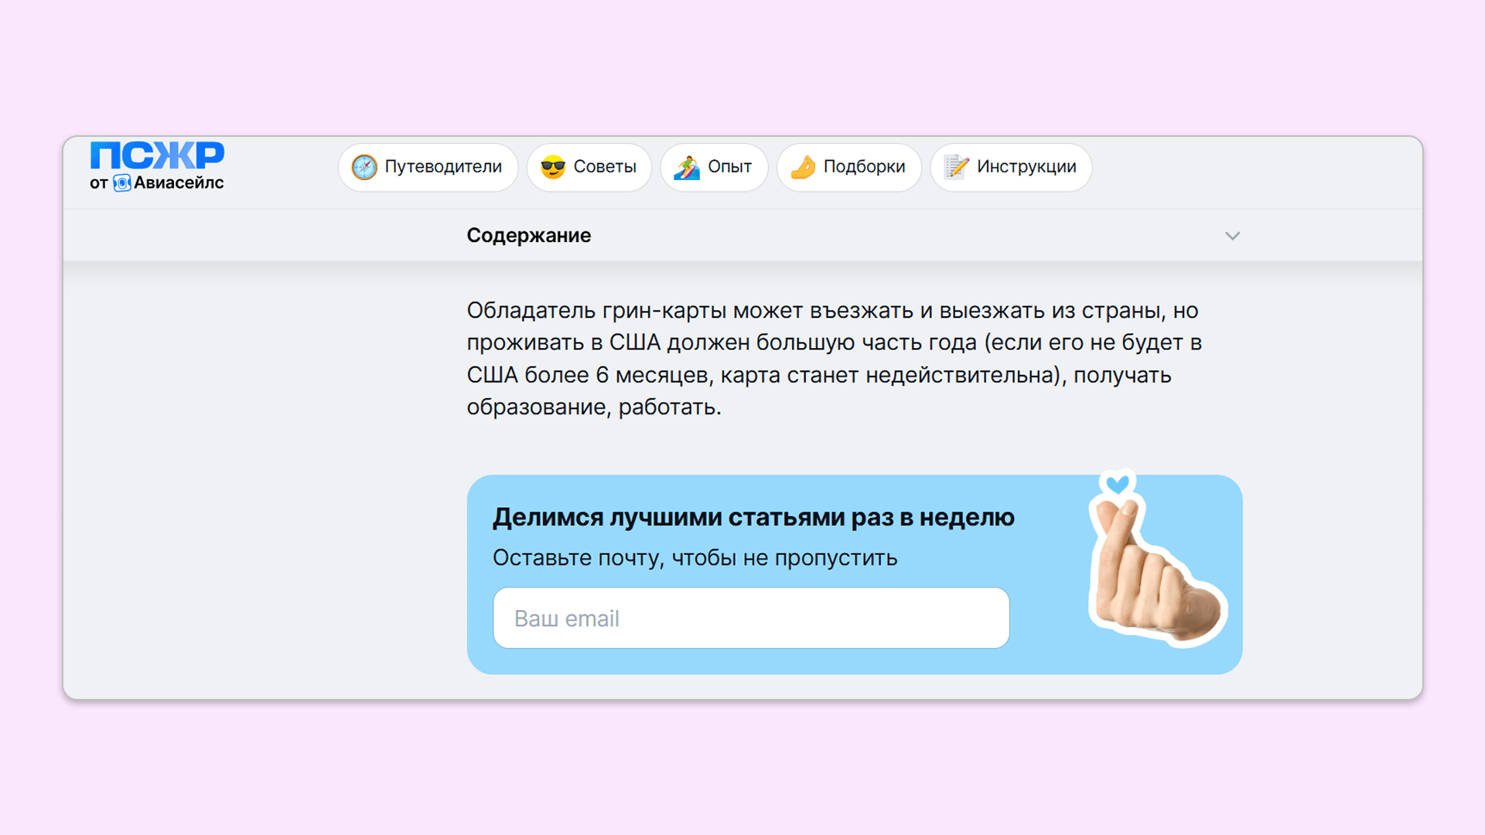
Task: Navigate to the Инструкции label
Action: 1026,167
